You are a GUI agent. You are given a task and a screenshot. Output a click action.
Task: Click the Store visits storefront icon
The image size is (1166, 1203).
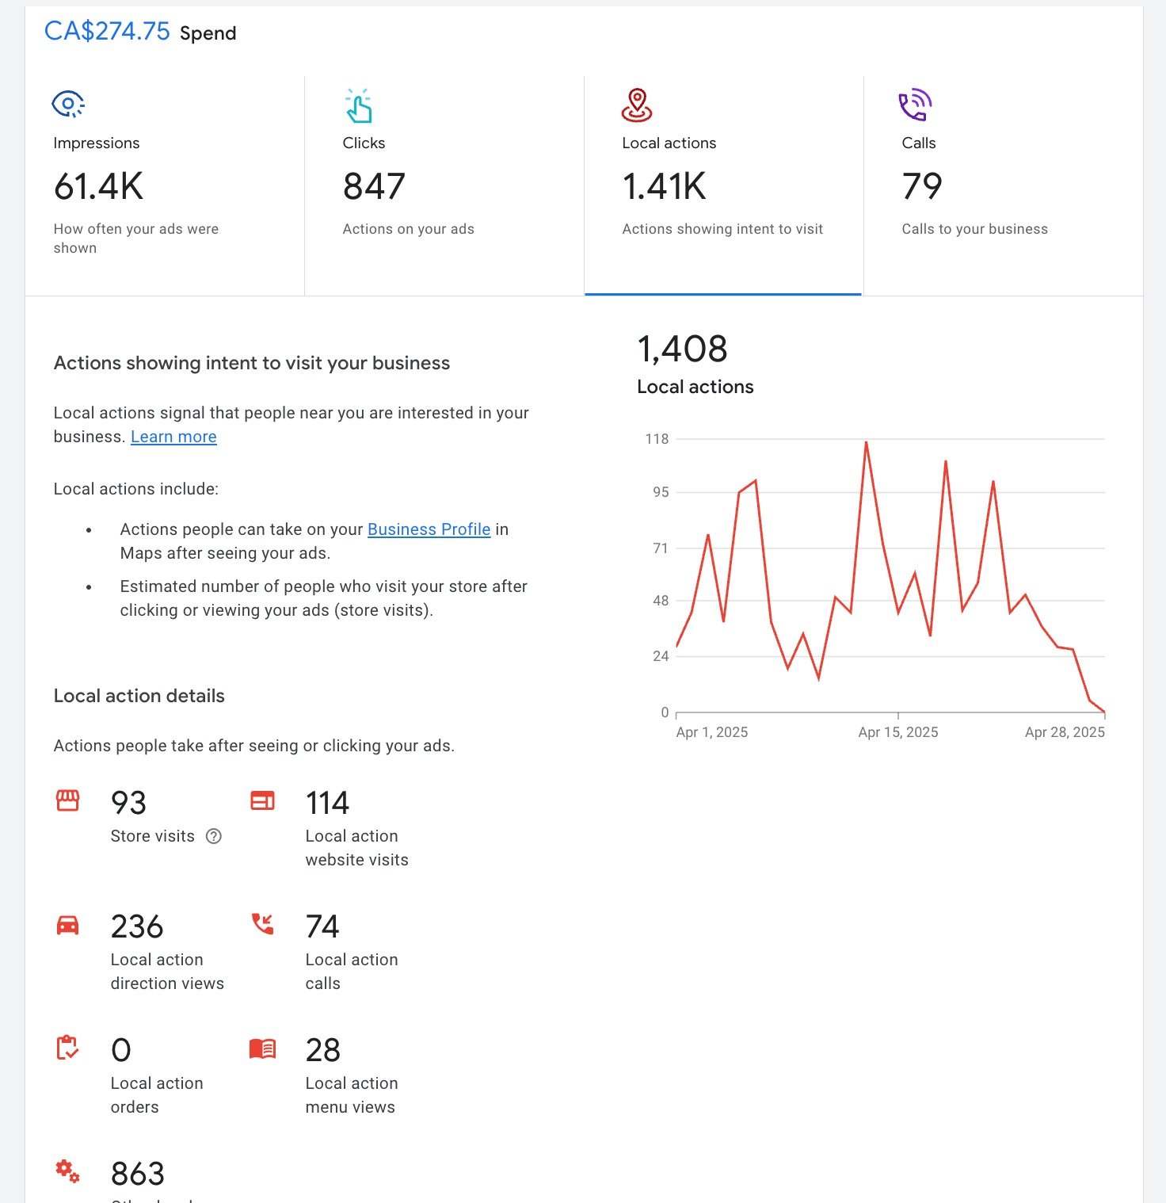(68, 800)
